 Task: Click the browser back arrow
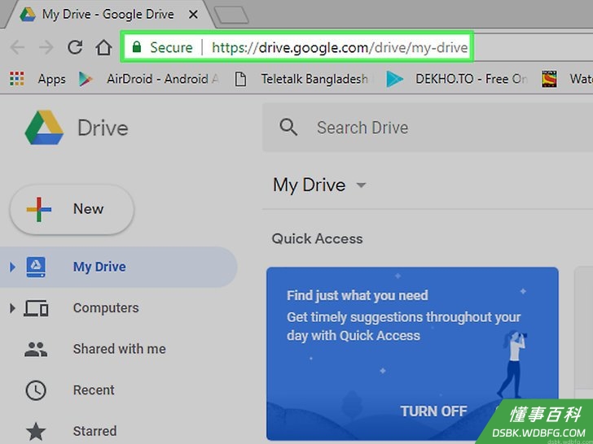pos(17,47)
